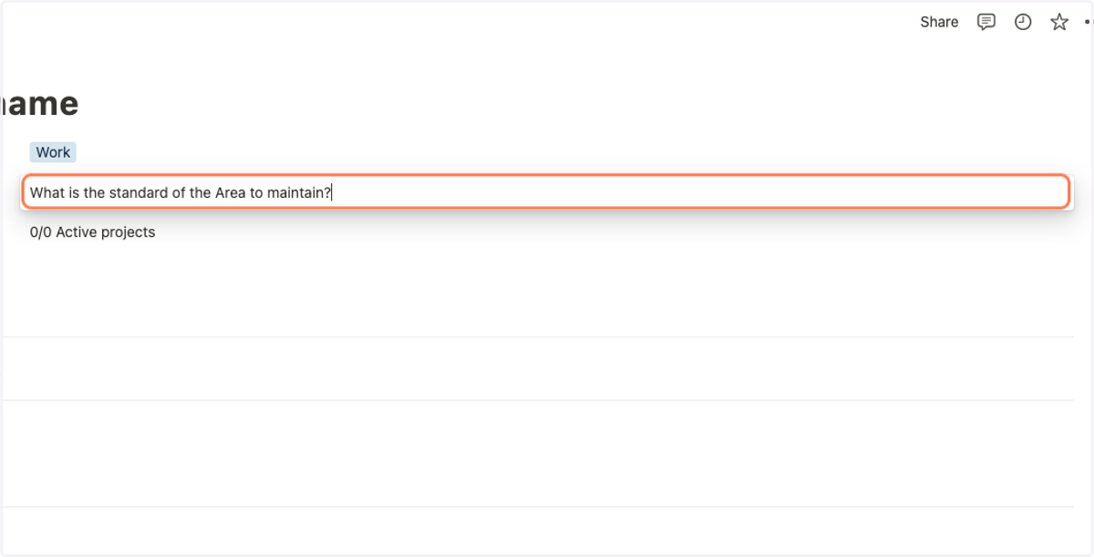Viewport: 1094px width, 557px height.
Task: Click the blank area under 'Active projects'
Action: [x=537, y=290]
